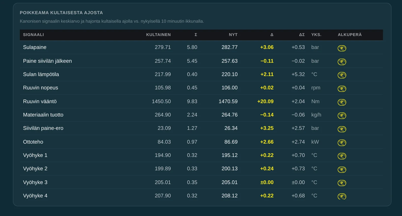Click the ΔΣ column header
This screenshot has width=402, height=216.
(x=302, y=35)
